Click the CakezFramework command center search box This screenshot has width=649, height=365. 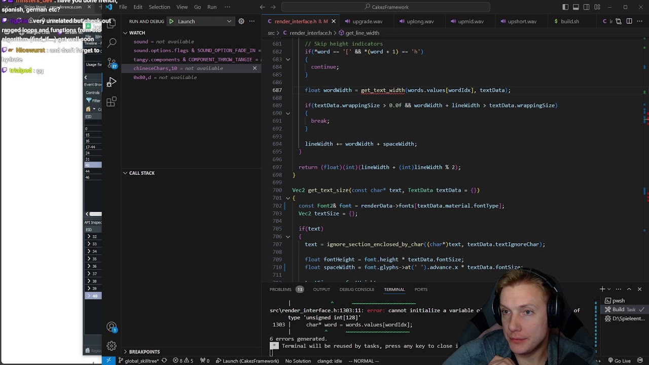386,7
